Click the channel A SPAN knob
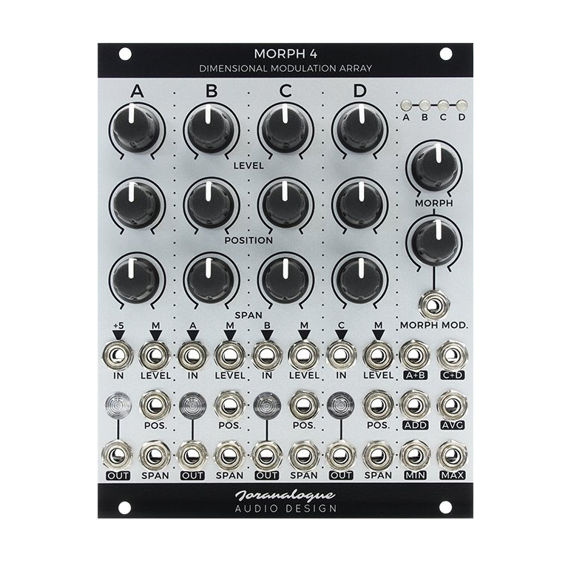 [x=137, y=279]
